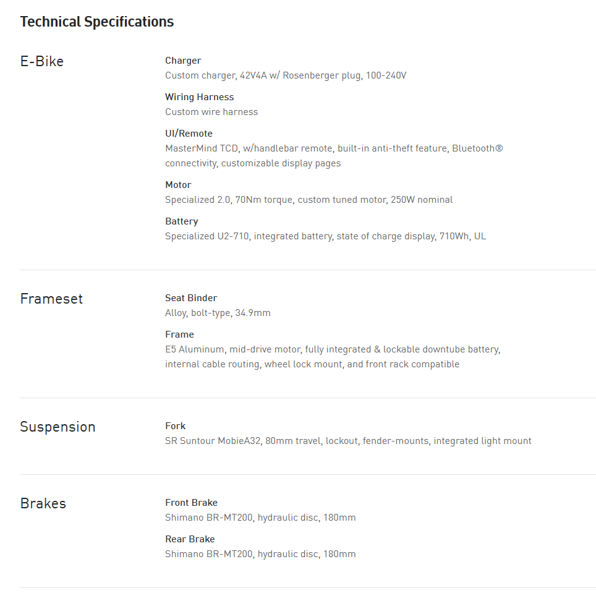
Task: Click the custom charger 42V4A description
Action: [286, 75]
